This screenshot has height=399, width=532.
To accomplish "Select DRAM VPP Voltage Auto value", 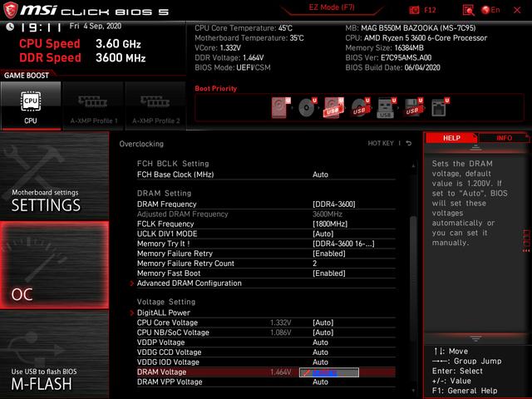I will pyautogui.click(x=320, y=382).
